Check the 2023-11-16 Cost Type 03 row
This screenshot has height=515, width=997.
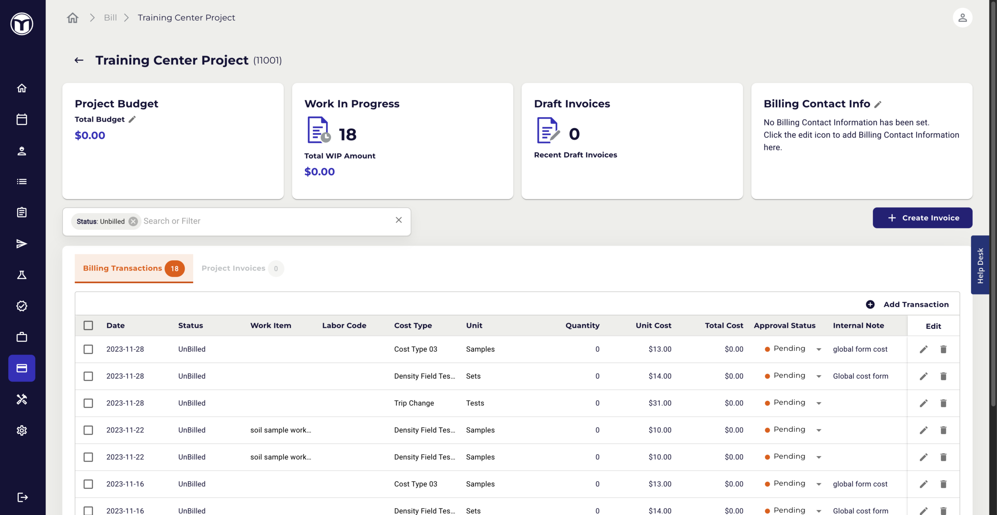tap(88, 484)
